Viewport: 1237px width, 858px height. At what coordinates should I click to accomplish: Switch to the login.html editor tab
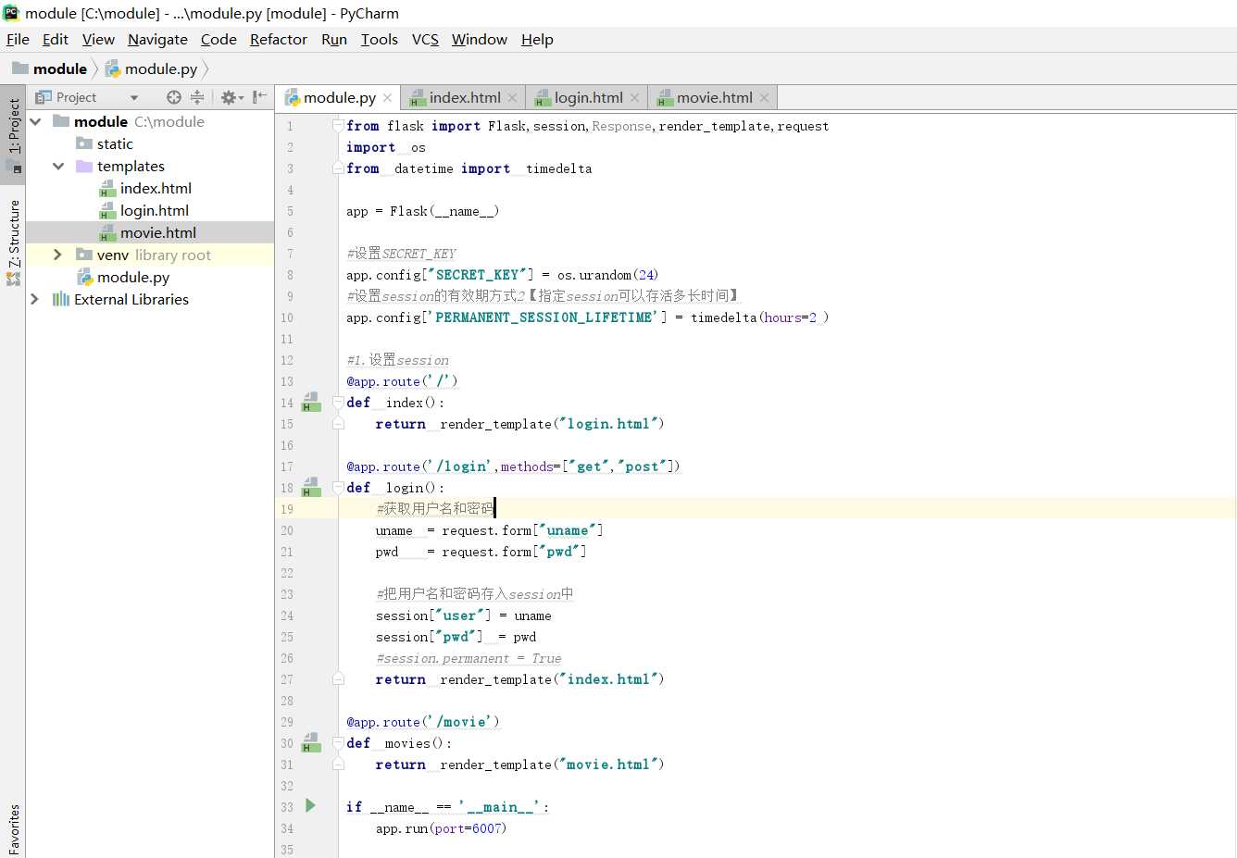pyautogui.click(x=588, y=97)
